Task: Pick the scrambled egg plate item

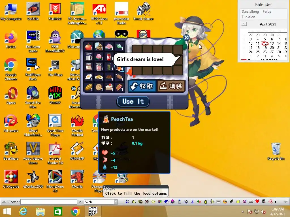Action: [99, 77]
